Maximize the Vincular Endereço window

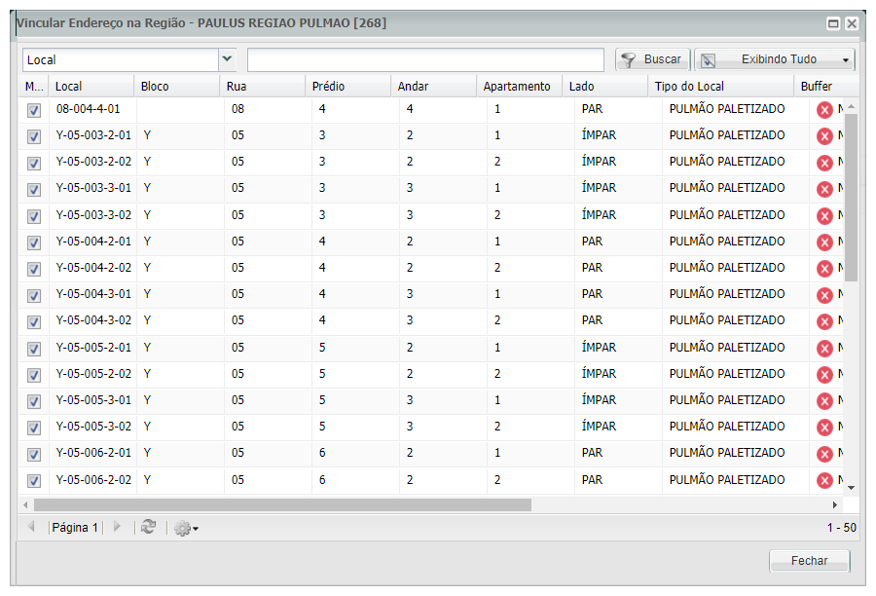[x=833, y=23]
